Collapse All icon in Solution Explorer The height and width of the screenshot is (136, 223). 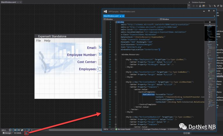218,6
